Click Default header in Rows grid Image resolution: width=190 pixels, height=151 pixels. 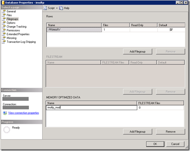tap(171, 25)
